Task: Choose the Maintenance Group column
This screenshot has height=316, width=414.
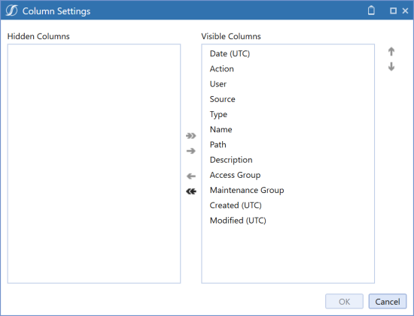Action: pyautogui.click(x=288, y=190)
